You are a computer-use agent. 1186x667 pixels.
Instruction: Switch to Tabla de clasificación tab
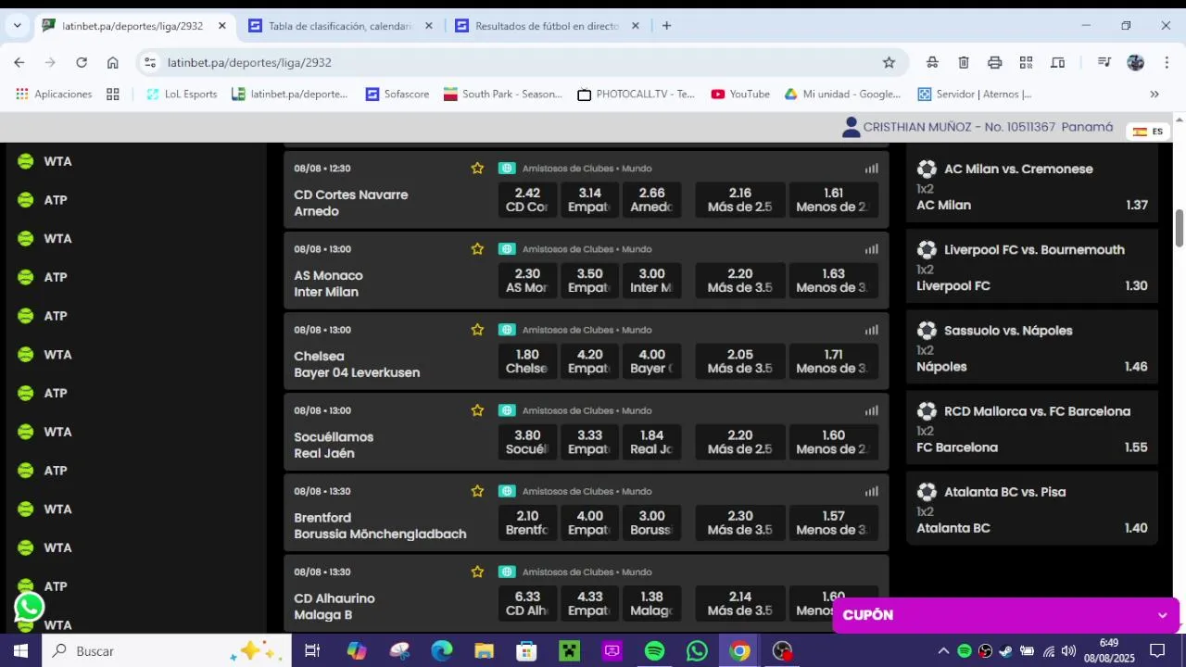pyautogui.click(x=338, y=26)
